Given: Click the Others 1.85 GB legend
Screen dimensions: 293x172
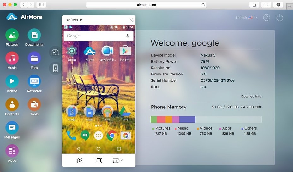Looking at the screenshot, I should click(x=249, y=131).
